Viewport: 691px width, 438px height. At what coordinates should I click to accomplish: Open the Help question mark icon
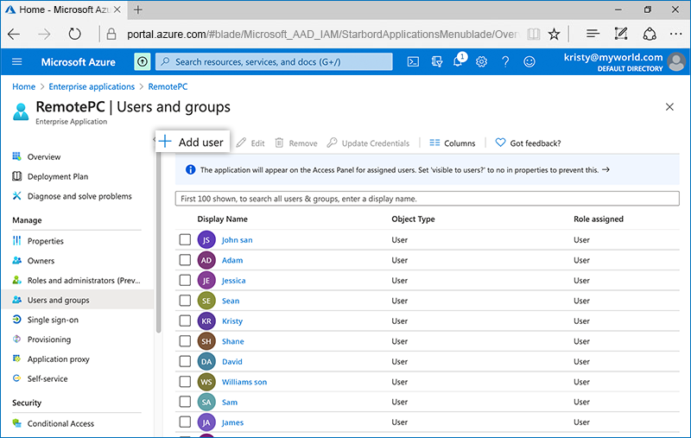tap(505, 61)
